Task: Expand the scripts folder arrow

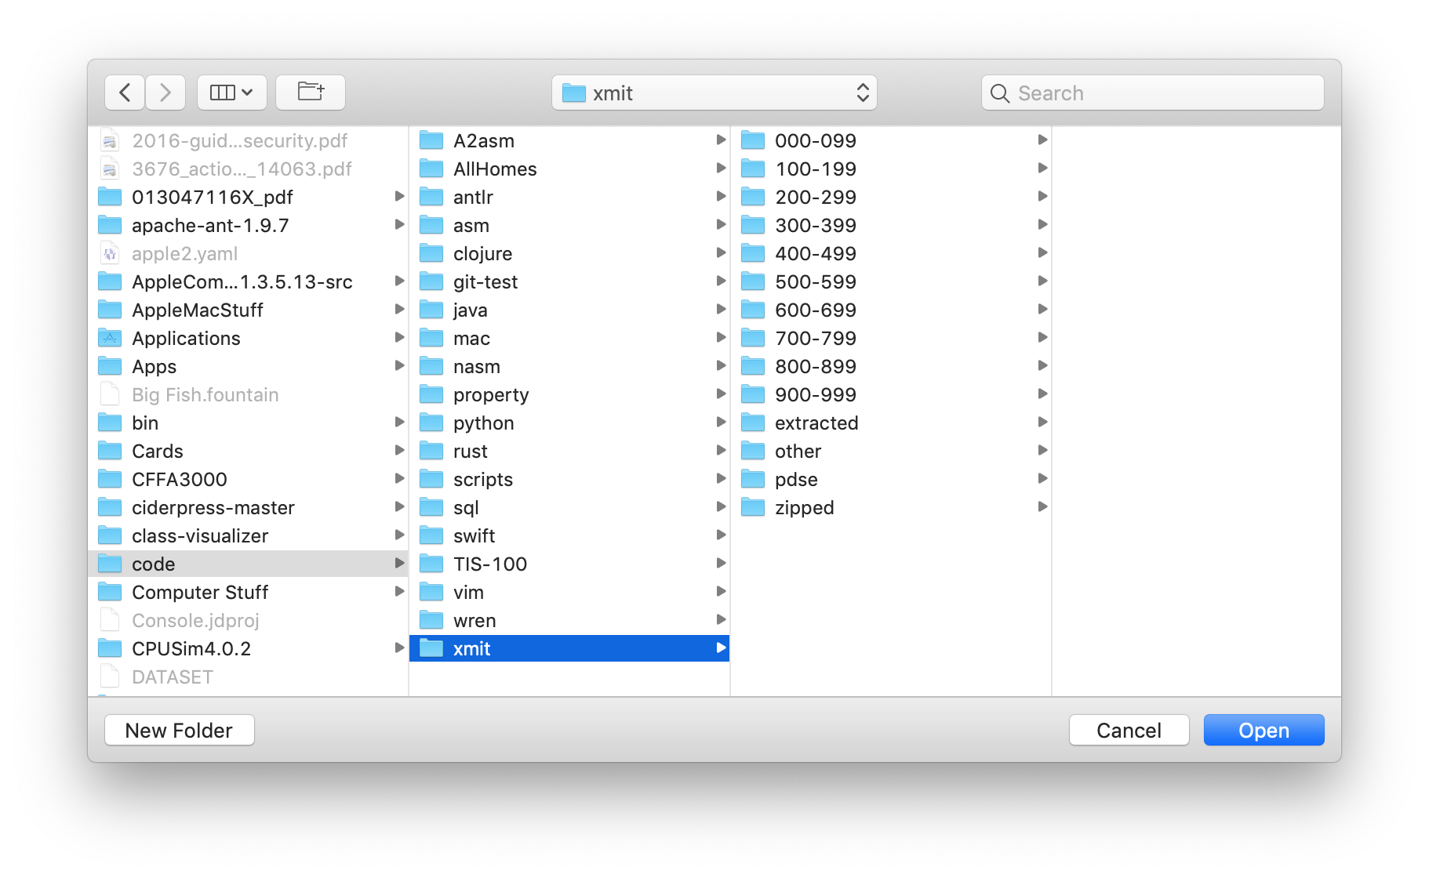Action: pos(721,478)
